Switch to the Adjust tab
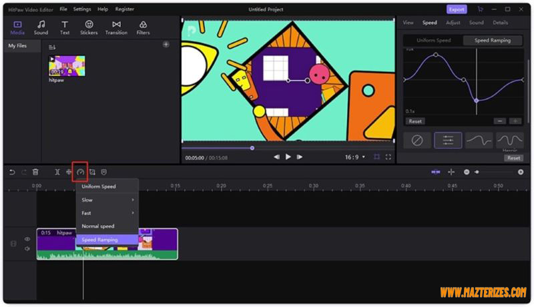 453,23
